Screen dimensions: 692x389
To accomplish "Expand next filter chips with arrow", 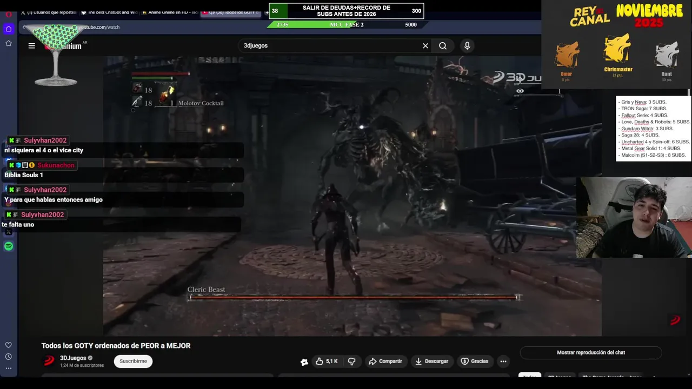I will click(x=654, y=377).
